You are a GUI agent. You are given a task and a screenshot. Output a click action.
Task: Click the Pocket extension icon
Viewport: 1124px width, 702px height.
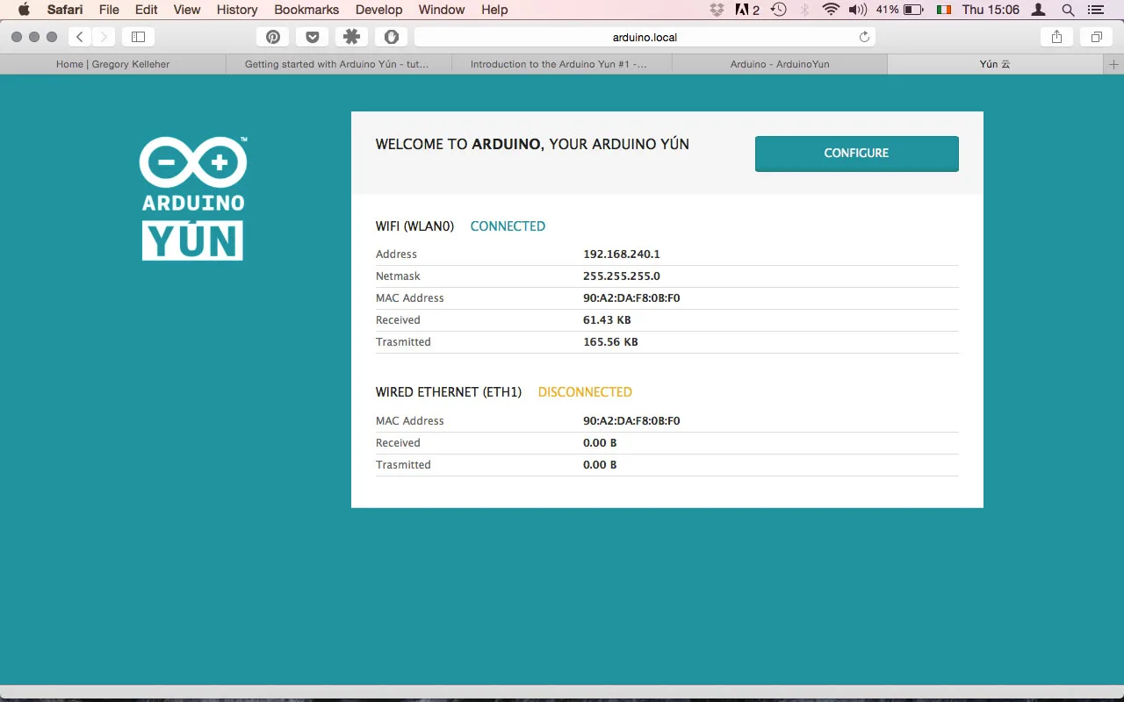pos(312,37)
